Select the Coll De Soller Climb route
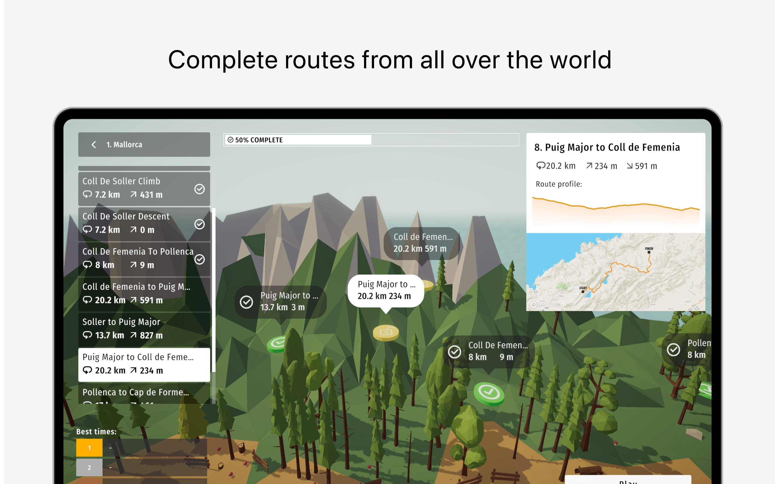The width and height of the screenshot is (775, 484). point(144,189)
